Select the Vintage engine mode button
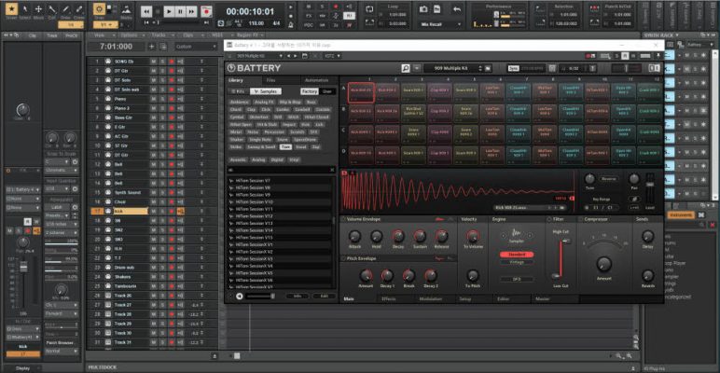 [516, 261]
